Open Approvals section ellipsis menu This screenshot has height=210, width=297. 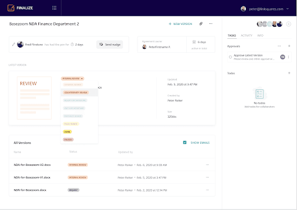point(279,46)
